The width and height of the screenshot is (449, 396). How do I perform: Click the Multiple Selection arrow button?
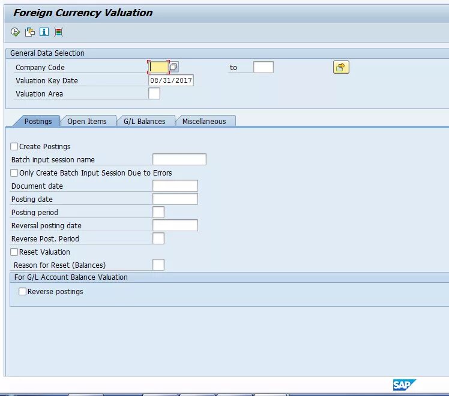coord(341,67)
